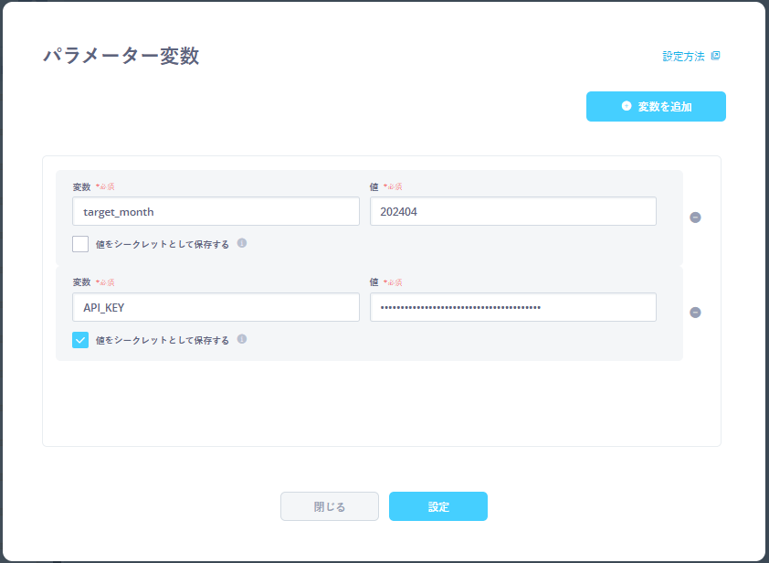The width and height of the screenshot is (769, 563).
Task: Remove the target_month variable row
Action: tap(695, 218)
